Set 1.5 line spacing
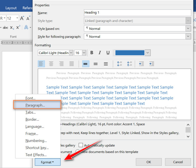 (x=96, y=64)
